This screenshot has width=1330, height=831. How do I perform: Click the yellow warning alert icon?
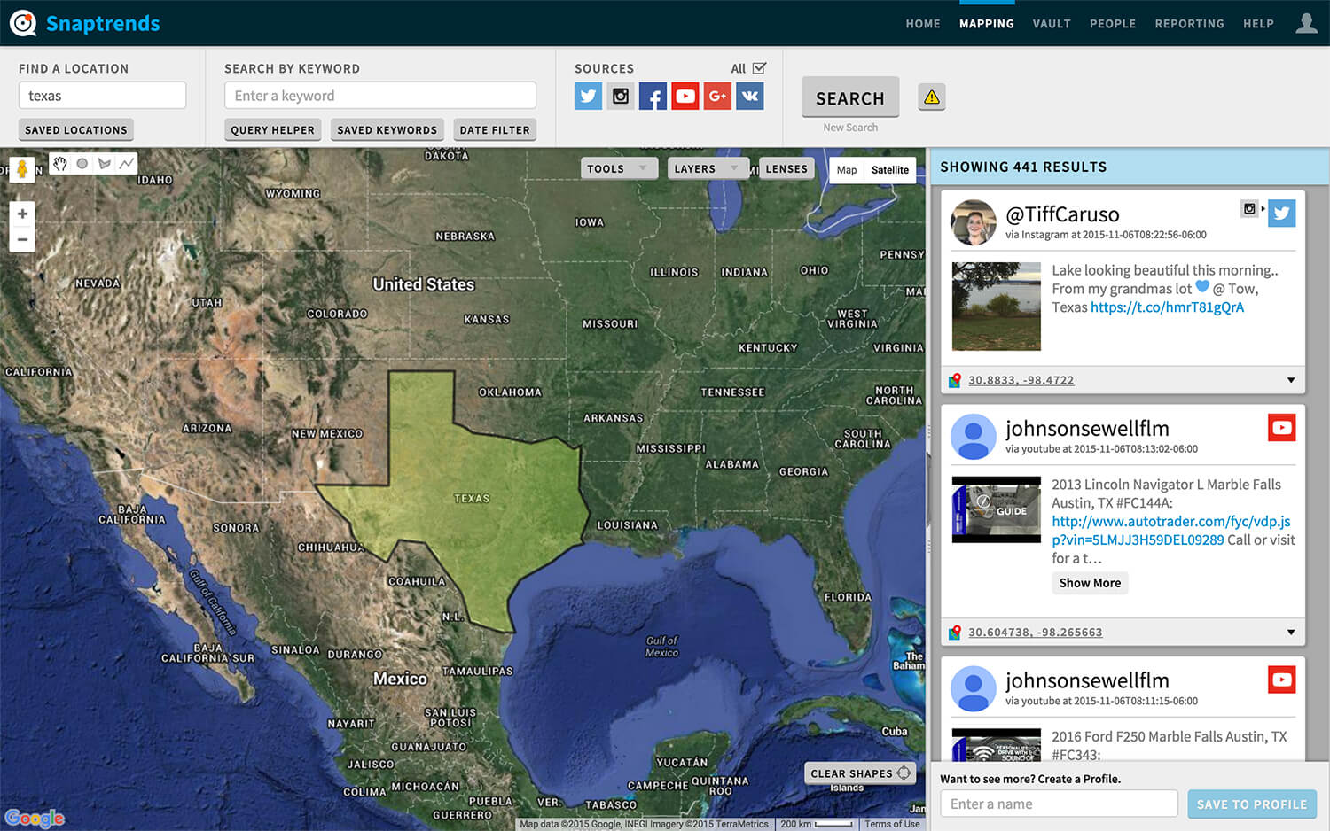[931, 97]
